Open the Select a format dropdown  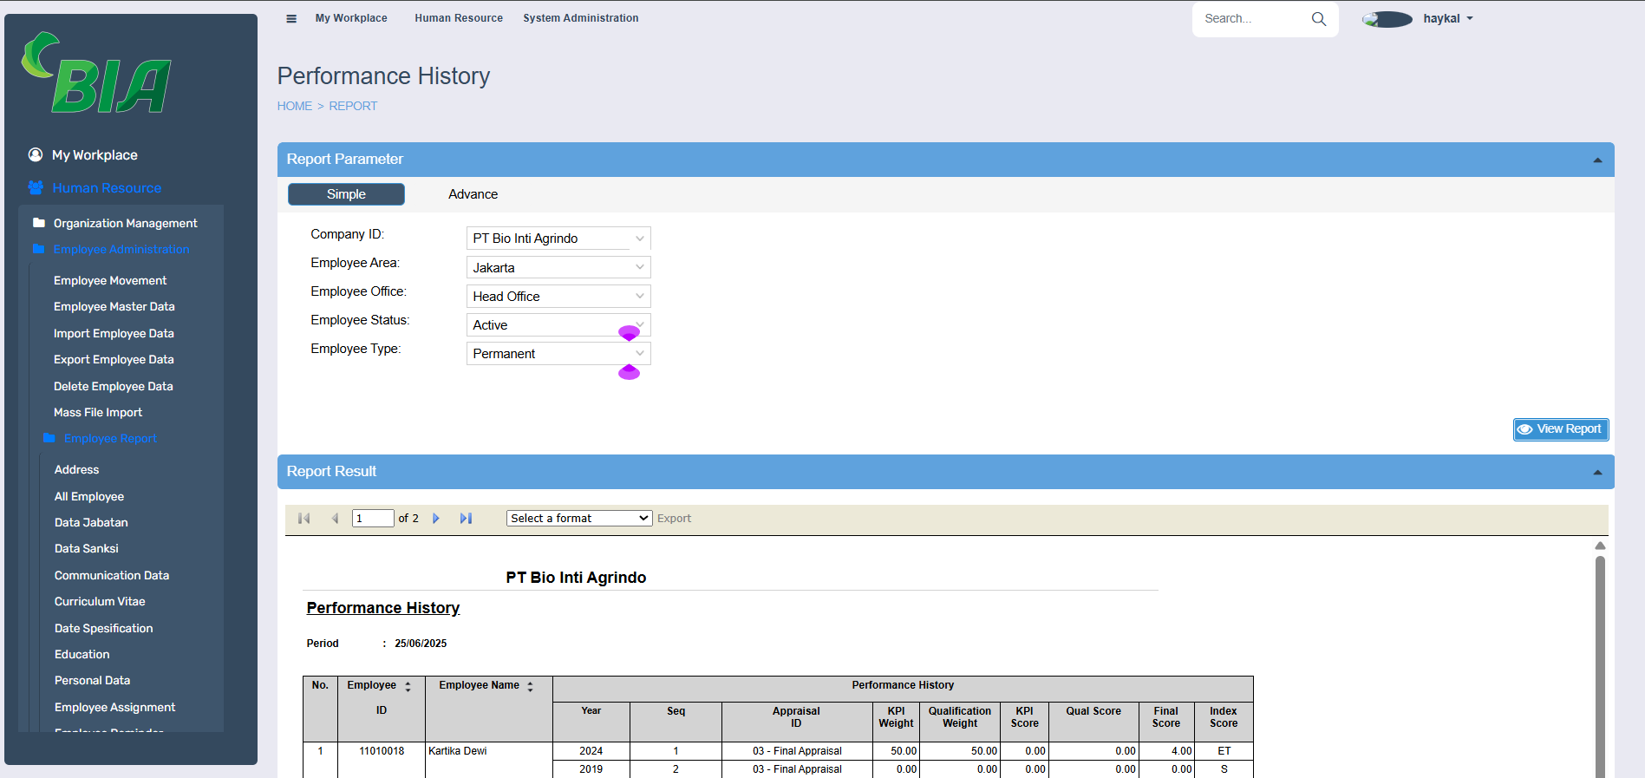(579, 518)
